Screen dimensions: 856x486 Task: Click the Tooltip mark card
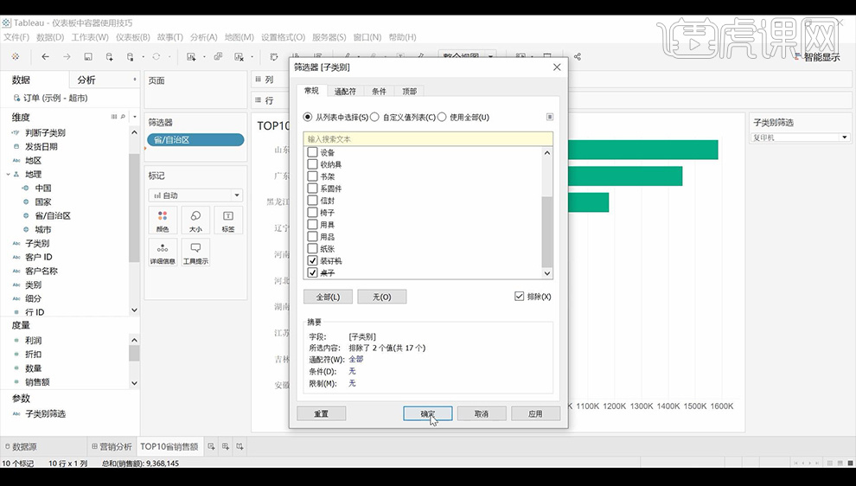195,253
